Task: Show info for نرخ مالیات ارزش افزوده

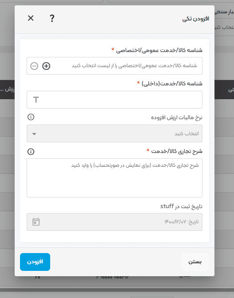Action: [31, 117]
